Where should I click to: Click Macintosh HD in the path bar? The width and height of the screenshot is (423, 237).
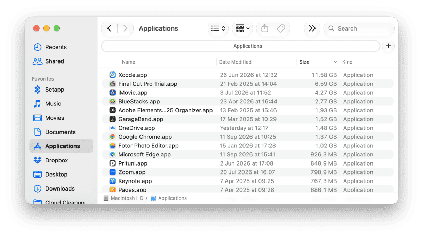click(x=123, y=198)
